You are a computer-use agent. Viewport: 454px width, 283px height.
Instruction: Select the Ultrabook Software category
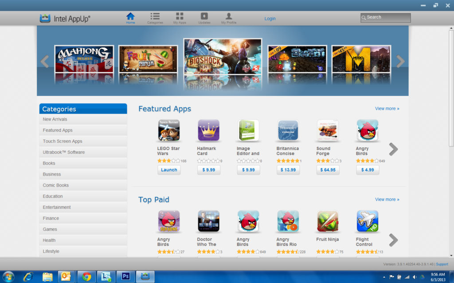[x=83, y=152]
